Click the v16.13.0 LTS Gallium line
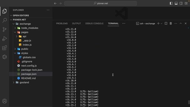This screenshot has width=190, height=107. click(82, 91)
